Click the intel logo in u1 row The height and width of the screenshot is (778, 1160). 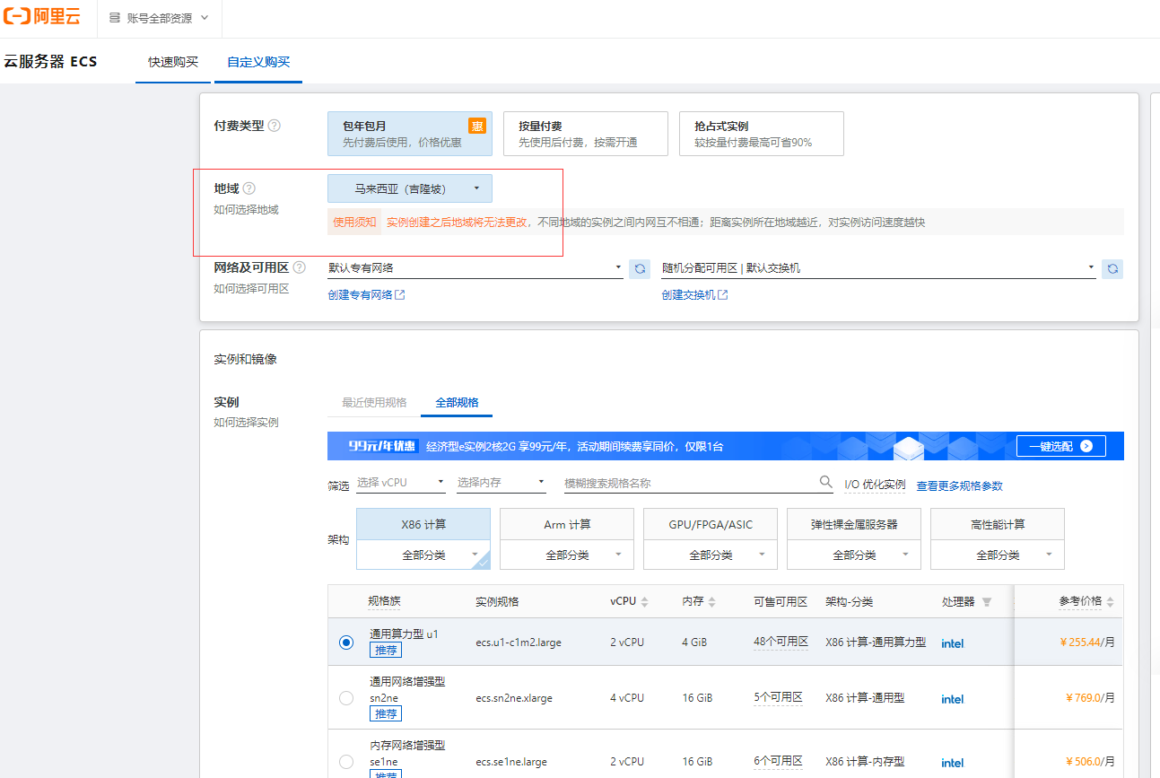point(953,643)
